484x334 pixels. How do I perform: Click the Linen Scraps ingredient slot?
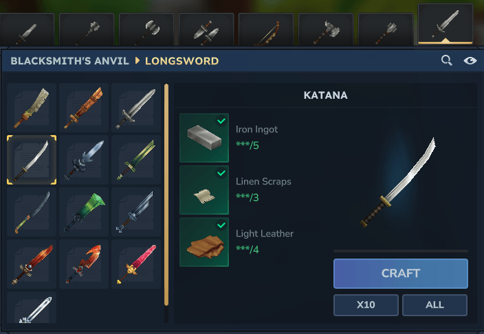204,190
